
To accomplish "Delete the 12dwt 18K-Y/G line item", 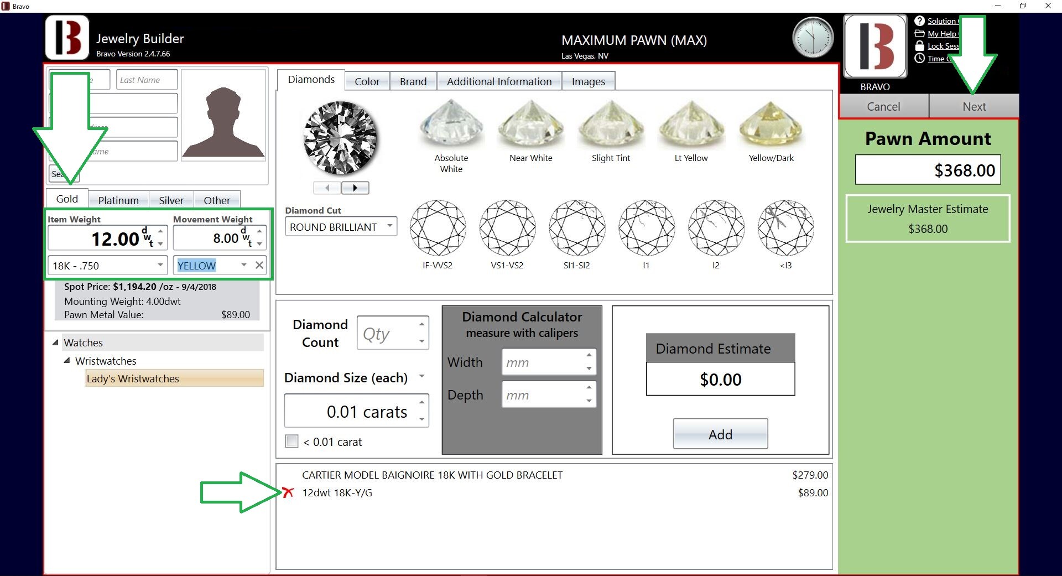I will (x=288, y=492).
